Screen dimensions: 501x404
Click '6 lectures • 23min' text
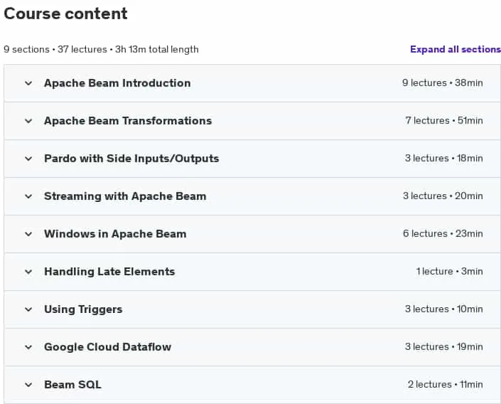(x=443, y=233)
